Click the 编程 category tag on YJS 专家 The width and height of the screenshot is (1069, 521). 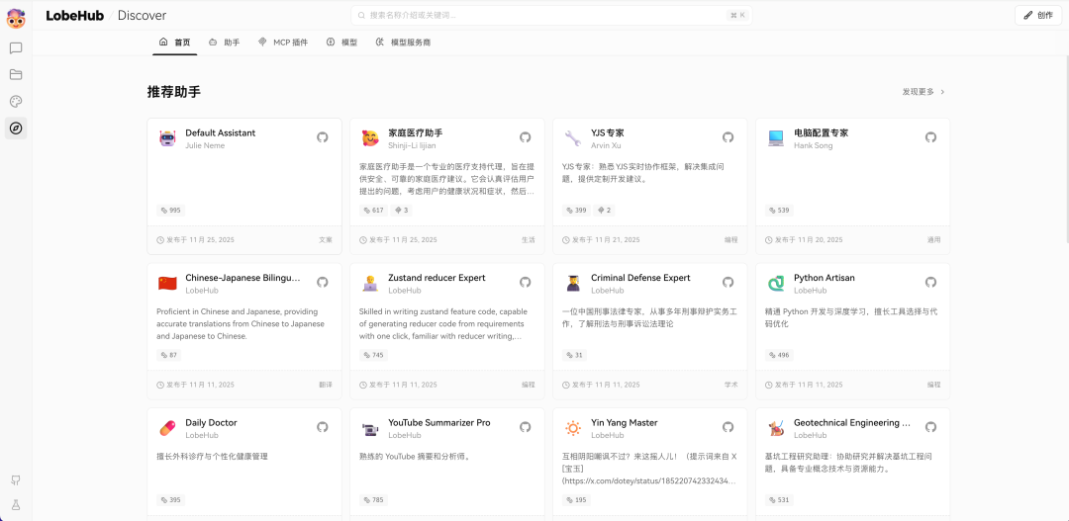730,239
